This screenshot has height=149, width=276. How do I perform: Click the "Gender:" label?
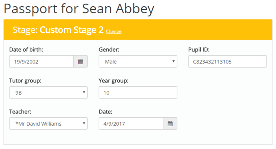[x=109, y=50]
